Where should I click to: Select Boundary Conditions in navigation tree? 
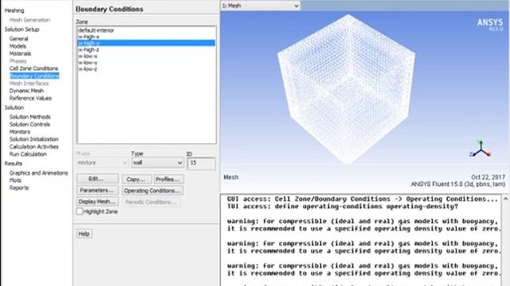click(x=34, y=76)
